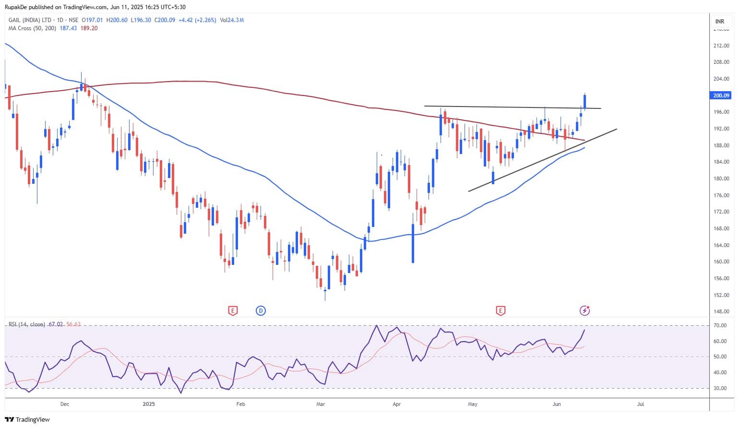The width and height of the screenshot is (739, 428).
Task: Click the May earnings 'E' marker
Action: [x=501, y=311]
